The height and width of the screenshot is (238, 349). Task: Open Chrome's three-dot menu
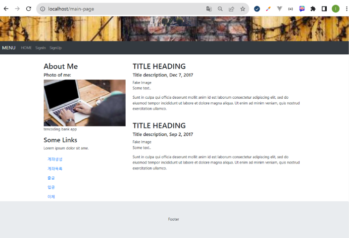[347, 9]
